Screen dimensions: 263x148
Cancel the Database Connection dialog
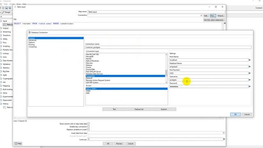(247, 114)
